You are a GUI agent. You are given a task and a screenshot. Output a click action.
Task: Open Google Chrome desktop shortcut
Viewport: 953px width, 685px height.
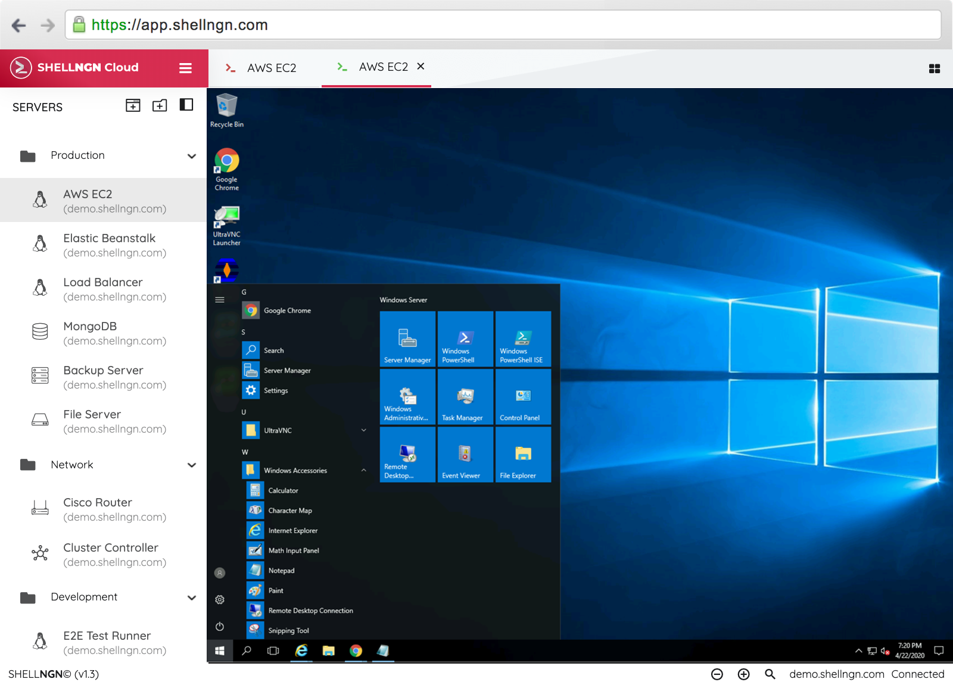tap(227, 170)
